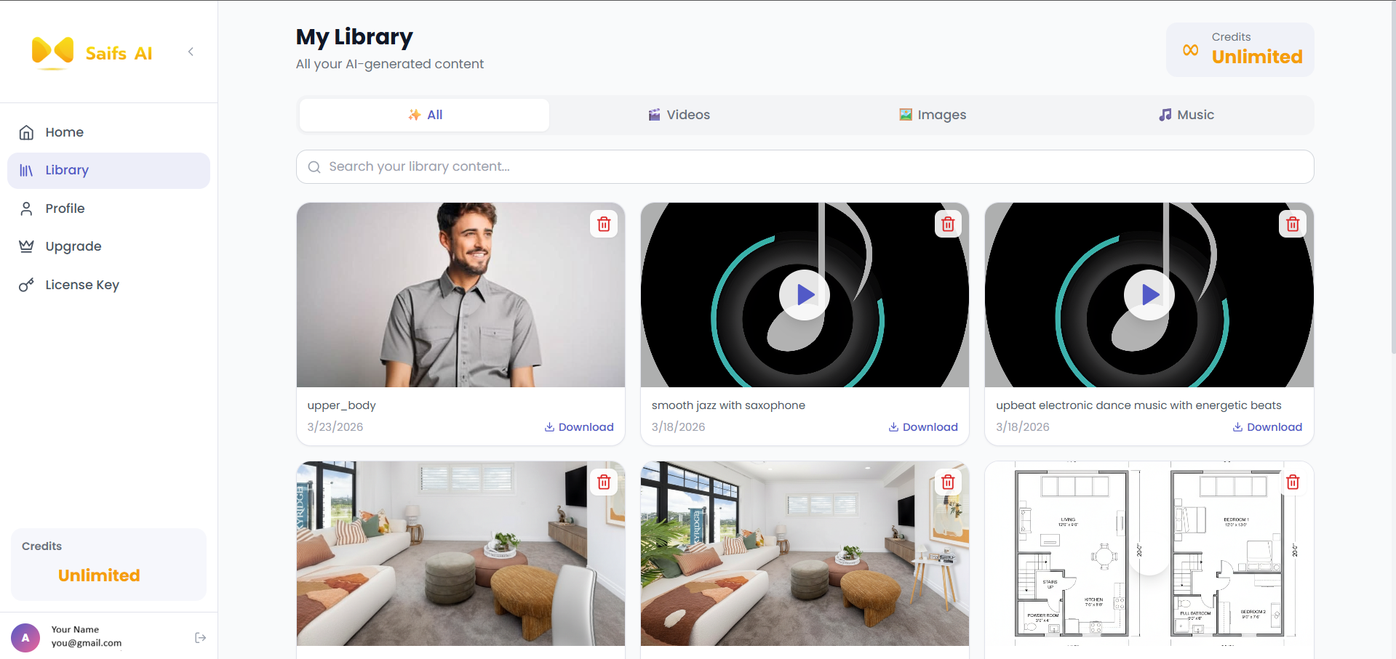Play the smooth jazz with saxophone track

[x=804, y=295]
